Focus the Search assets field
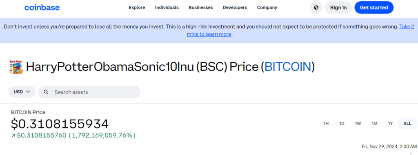The width and height of the screenshot is (418, 155). pyautogui.click(x=89, y=92)
